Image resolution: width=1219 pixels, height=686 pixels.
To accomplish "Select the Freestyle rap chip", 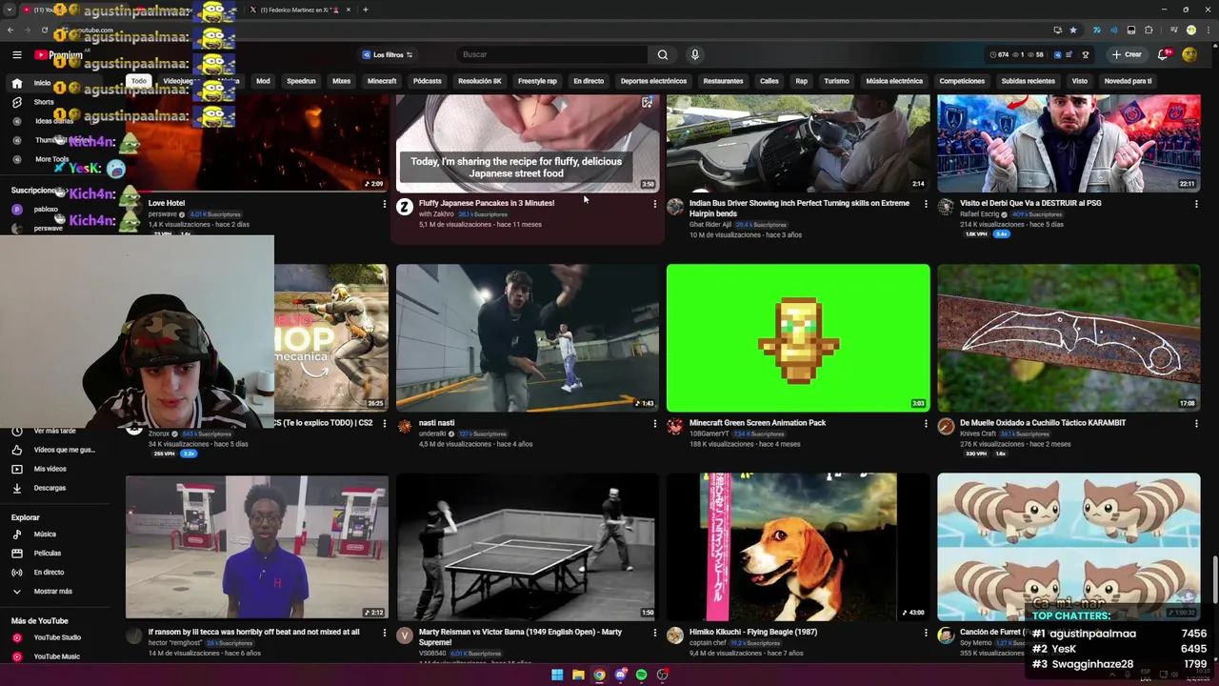I will [537, 81].
